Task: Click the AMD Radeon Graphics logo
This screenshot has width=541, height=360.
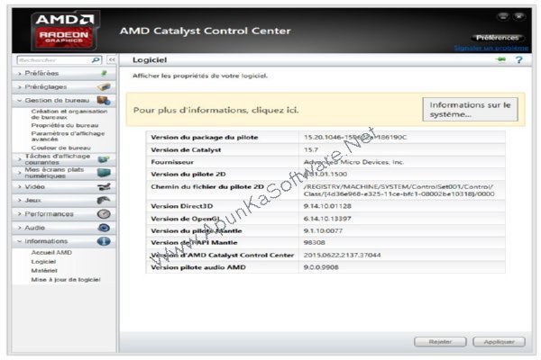Action: tap(65, 31)
